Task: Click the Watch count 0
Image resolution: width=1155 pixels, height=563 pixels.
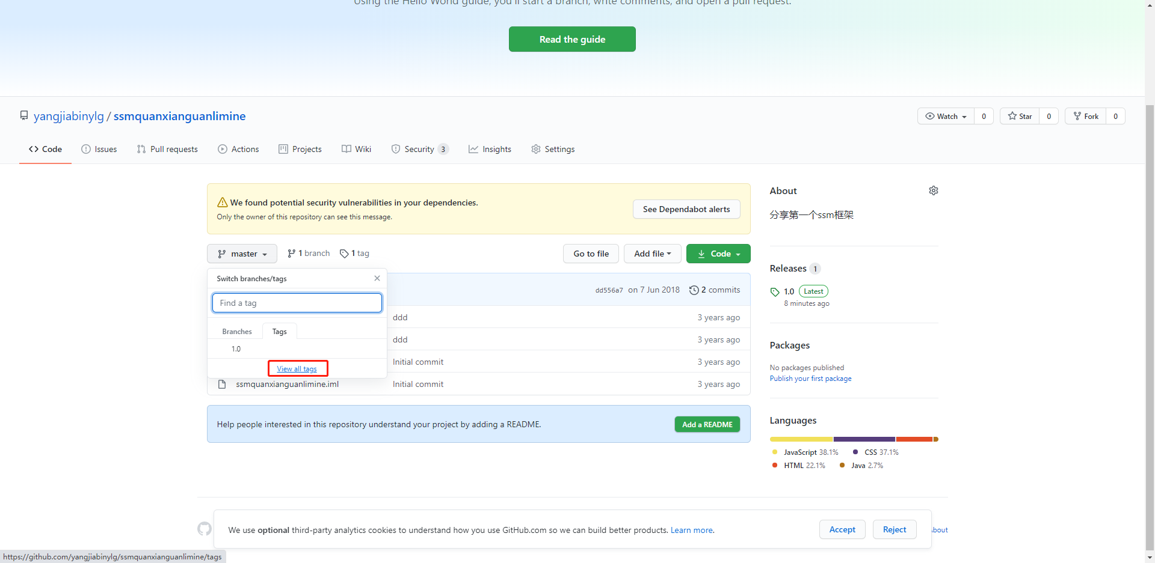Action: coord(984,116)
